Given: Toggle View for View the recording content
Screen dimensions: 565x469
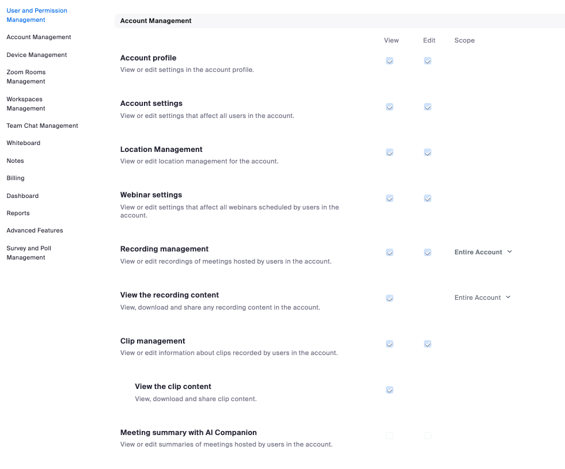Looking at the screenshot, I should point(389,298).
